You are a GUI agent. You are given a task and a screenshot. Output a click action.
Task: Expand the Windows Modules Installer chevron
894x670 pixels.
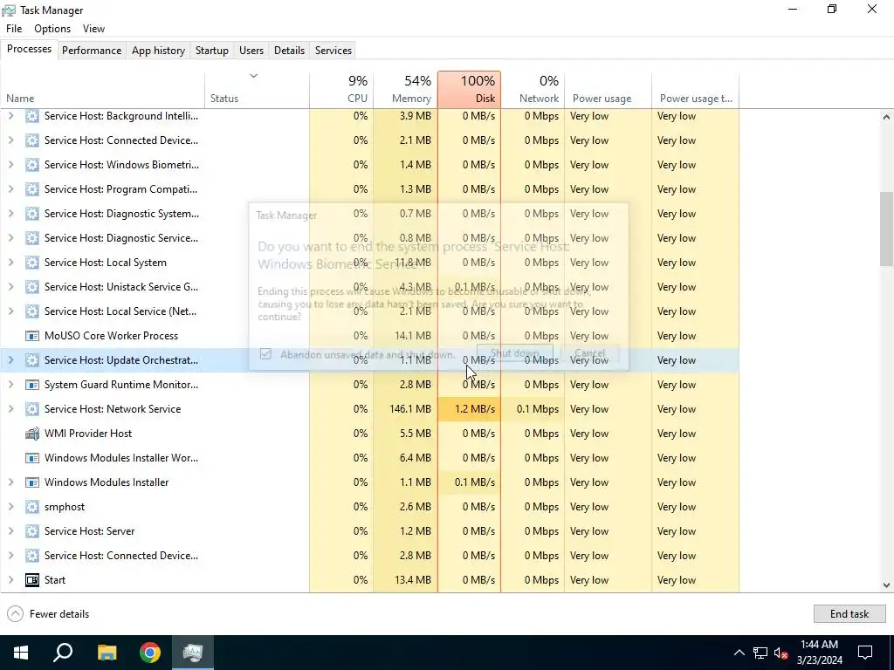pyautogui.click(x=10, y=482)
